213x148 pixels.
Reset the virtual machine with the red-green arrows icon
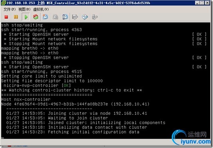pyautogui.click(x=36, y=17)
